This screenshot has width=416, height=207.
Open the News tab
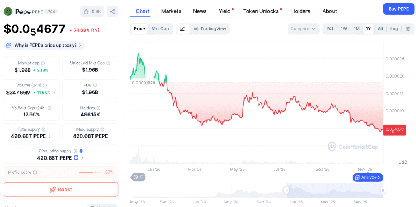[200, 11]
